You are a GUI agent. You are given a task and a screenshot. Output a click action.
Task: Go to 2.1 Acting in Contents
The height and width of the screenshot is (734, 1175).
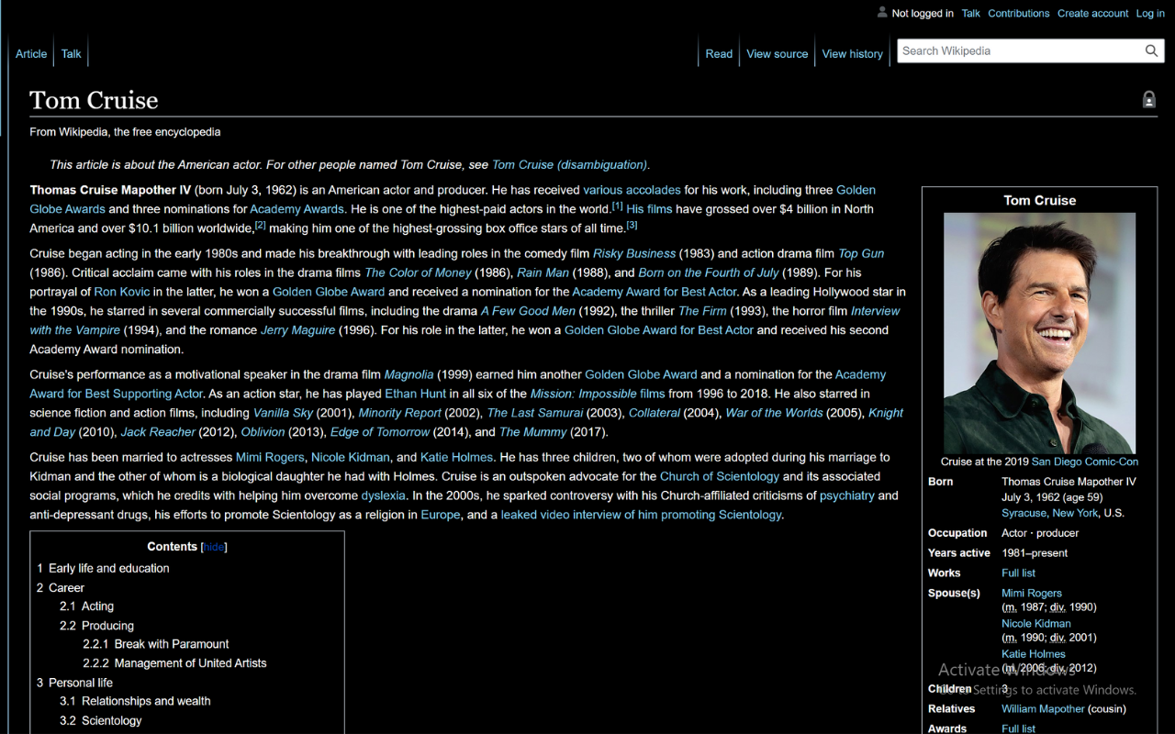[x=87, y=606]
